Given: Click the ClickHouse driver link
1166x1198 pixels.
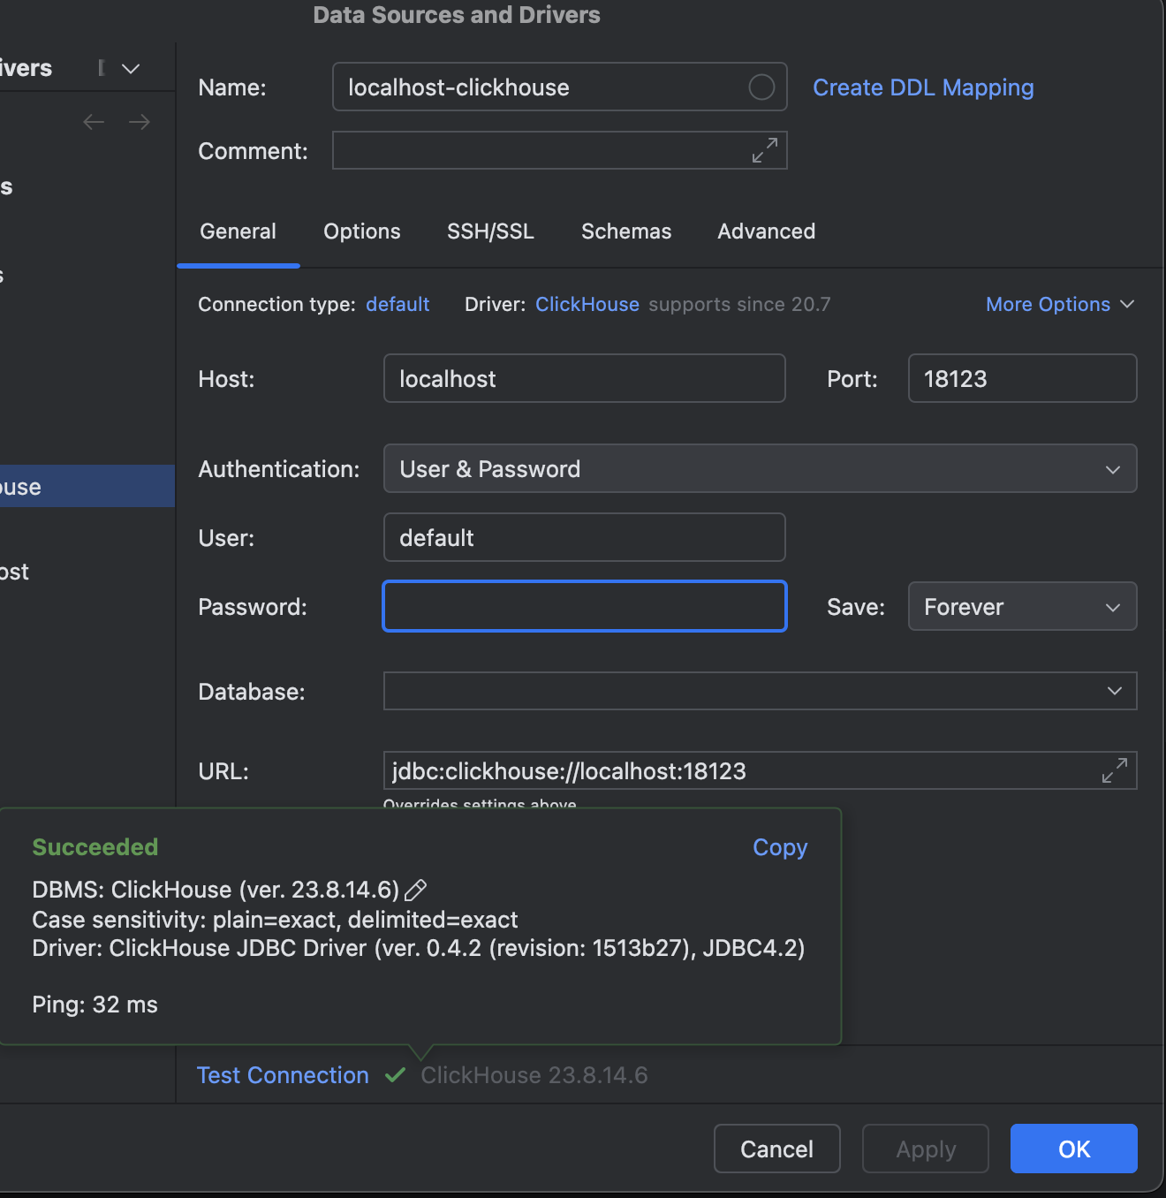Looking at the screenshot, I should (x=587, y=304).
